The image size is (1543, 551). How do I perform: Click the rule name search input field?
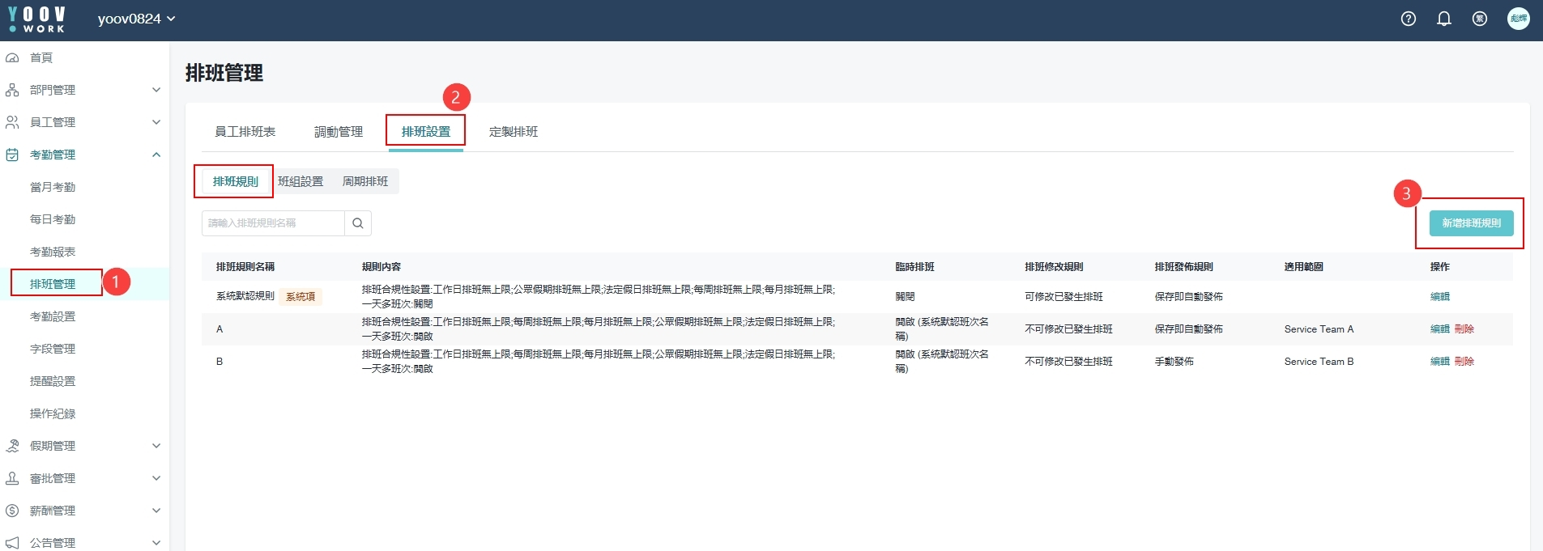click(273, 223)
